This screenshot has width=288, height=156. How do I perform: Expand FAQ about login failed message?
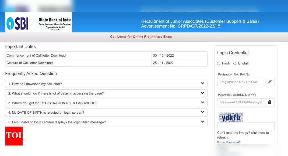(106, 122)
